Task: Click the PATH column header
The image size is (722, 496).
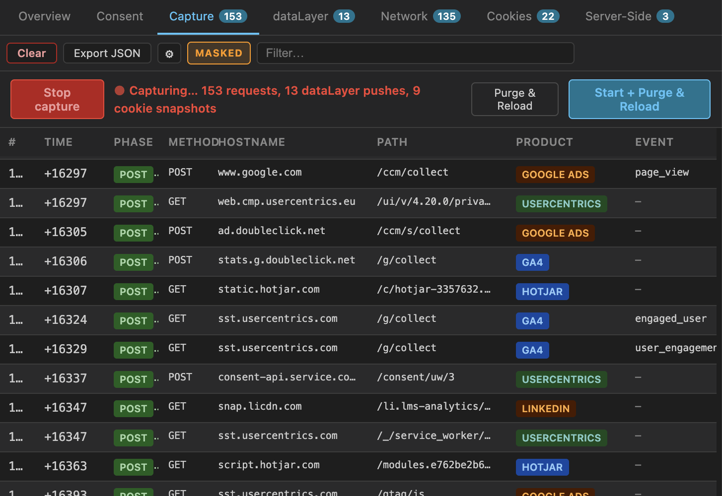Action: click(392, 142)
